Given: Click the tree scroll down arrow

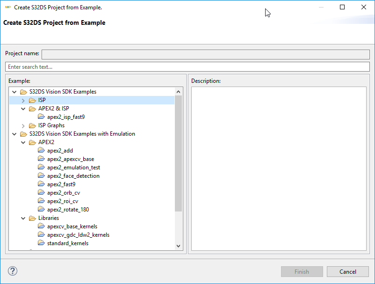Looking at the screenshot, I should point(178,246).
